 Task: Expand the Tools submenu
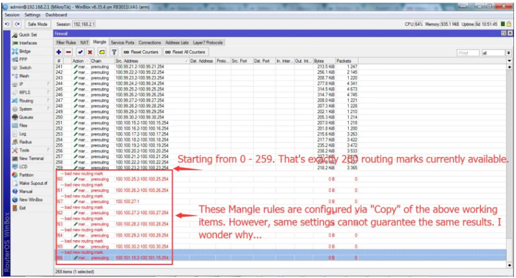[48, 150]
